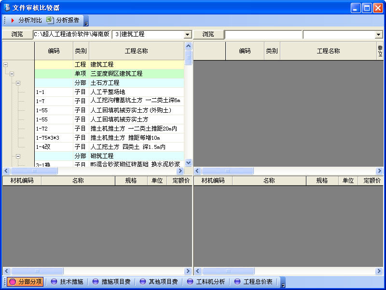
Task: Click left grid 编码 column header
Action: pos(54,51)
